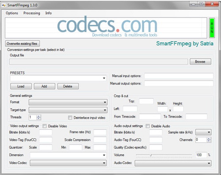221x175 pixels.
Task: Click the Add preset button
Action: pyautogui.click(x=44, y=86)
